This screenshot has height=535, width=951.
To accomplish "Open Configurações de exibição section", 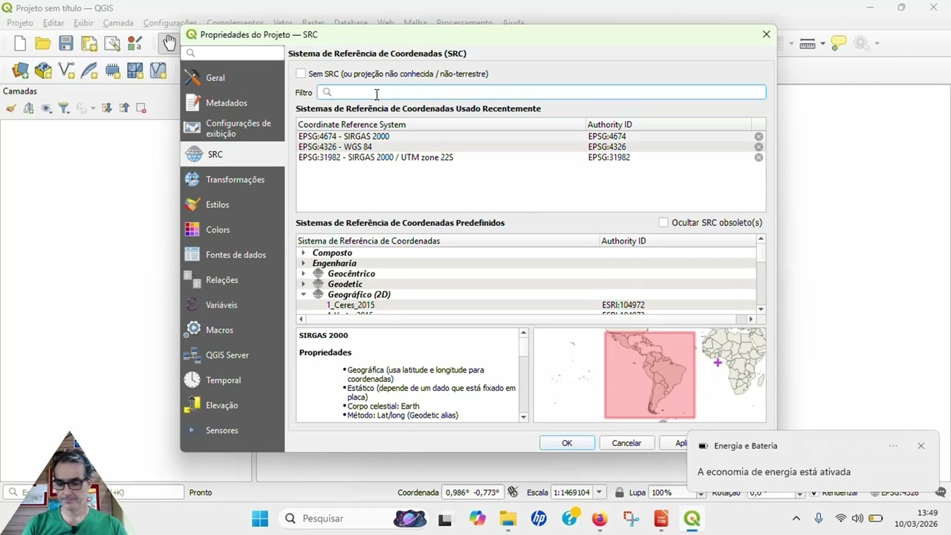I will pos(233,129).
